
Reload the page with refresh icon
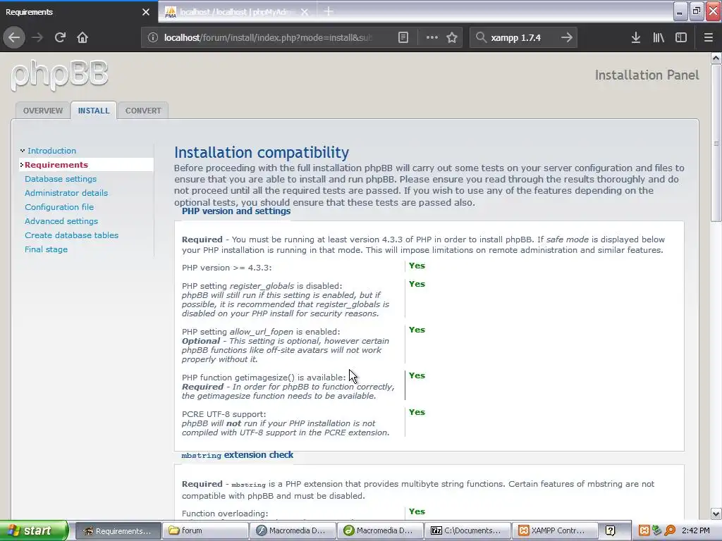coord(60,37)
